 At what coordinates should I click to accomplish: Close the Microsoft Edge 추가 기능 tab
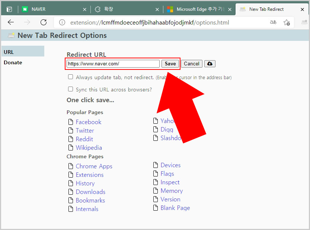pos(230,10)
